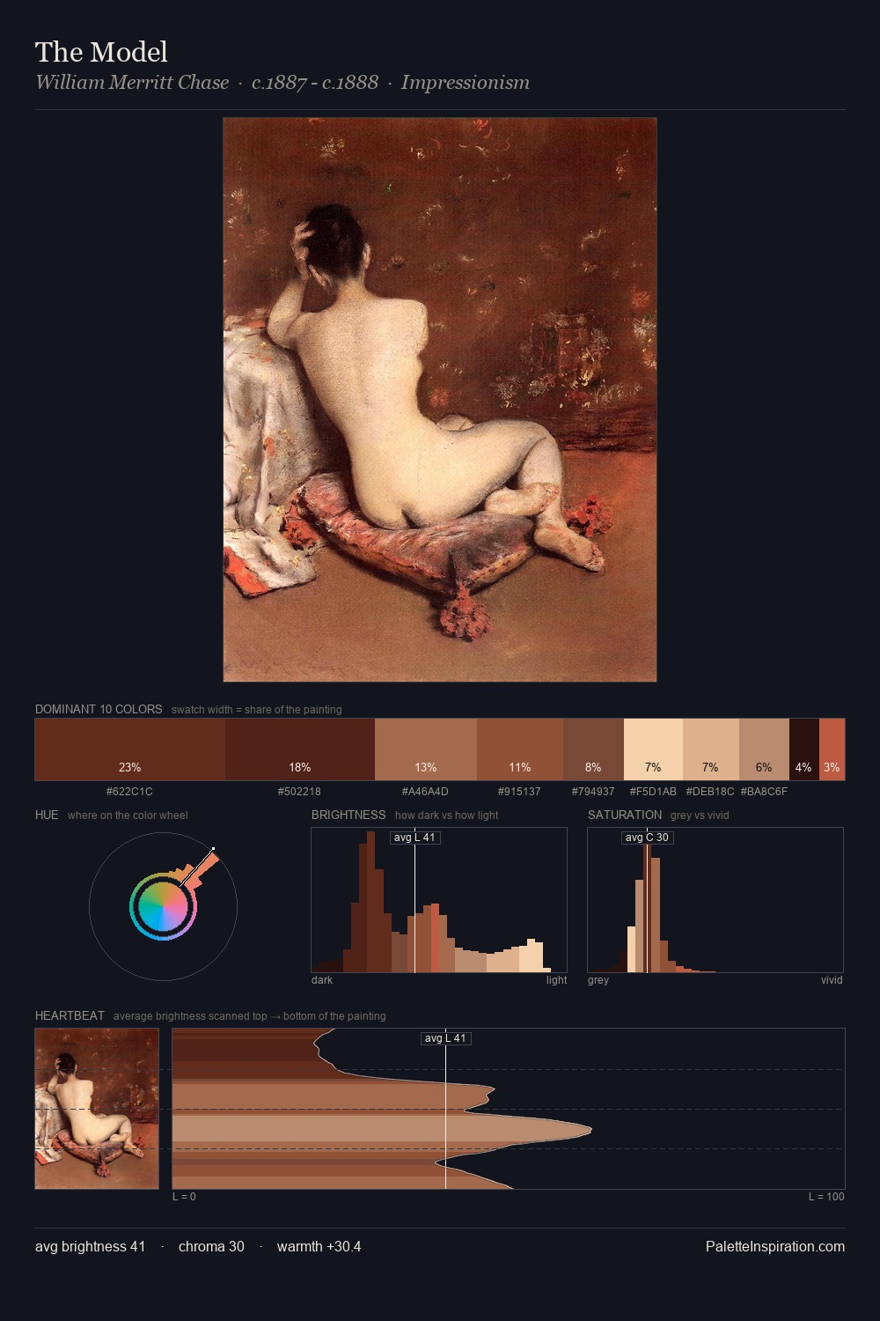Click the 23% swatch #622C1C
The width and height of the screenshot is (880, 1321).
130,749
